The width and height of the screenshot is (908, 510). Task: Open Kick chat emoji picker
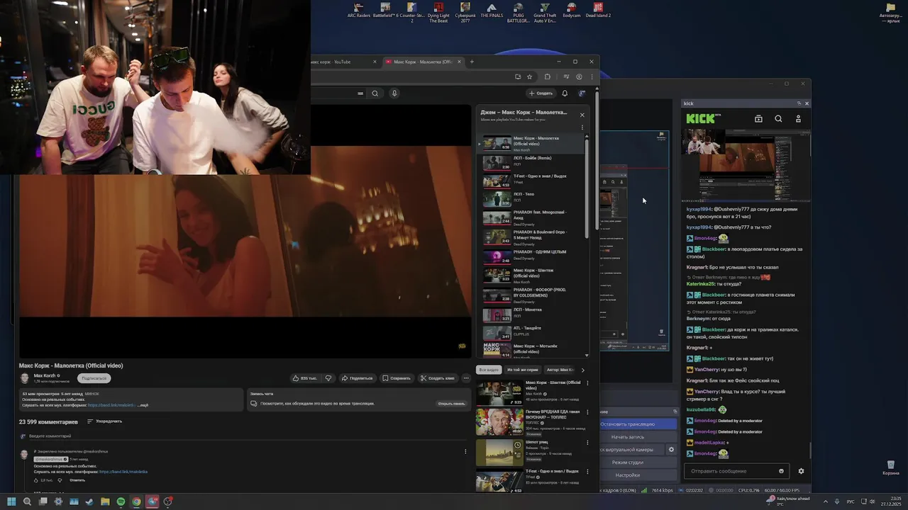pos(782,471)
